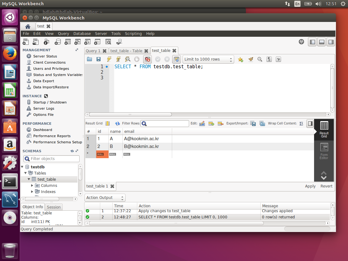Switch to the Session tab
Screen dimensions: 348x261
[x=54, y=207]
